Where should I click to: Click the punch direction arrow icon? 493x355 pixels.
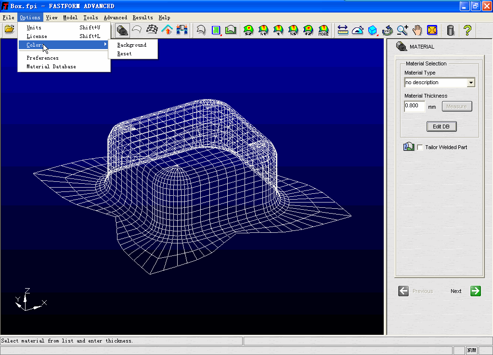coord(167,30)
